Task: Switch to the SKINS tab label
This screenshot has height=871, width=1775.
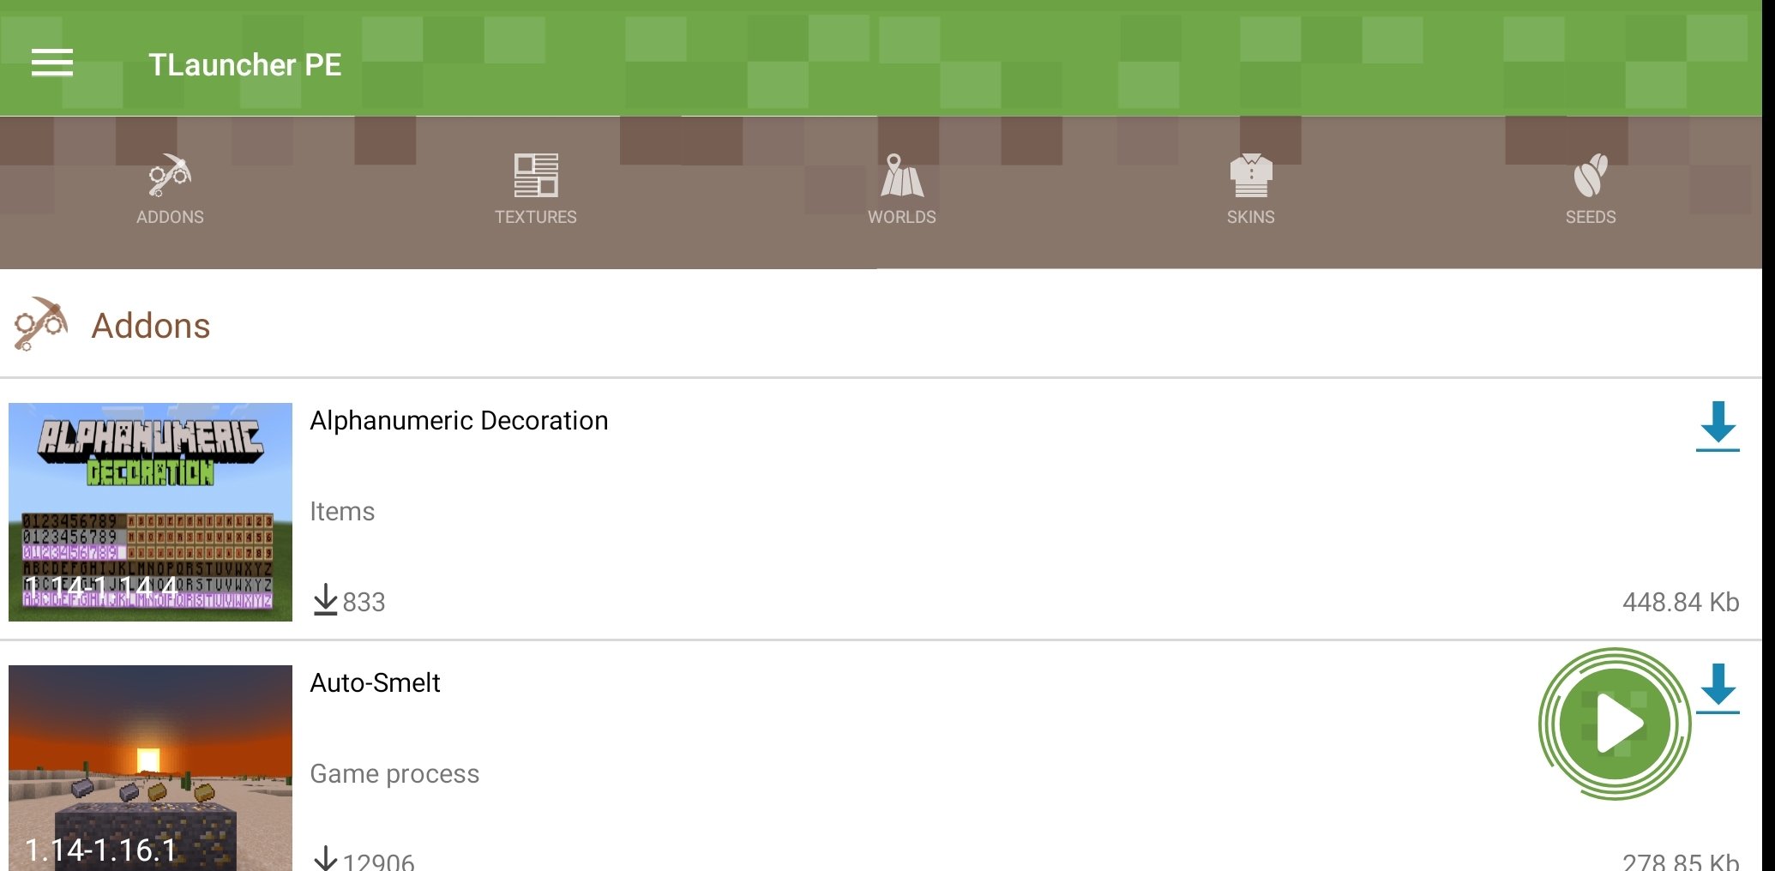Action: [x=1251, y=217]
